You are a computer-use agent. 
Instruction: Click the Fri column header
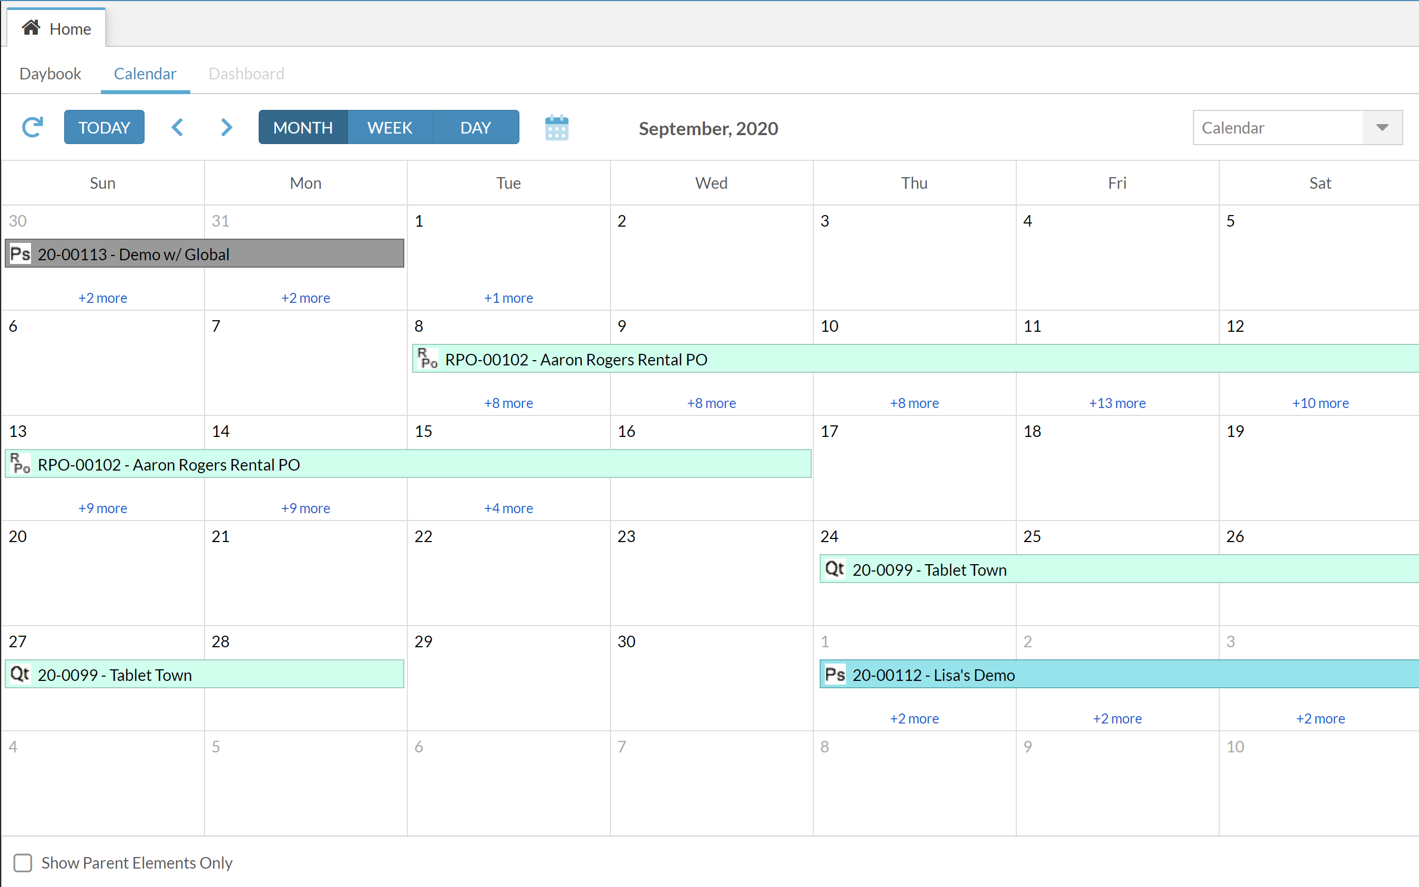1118,183
